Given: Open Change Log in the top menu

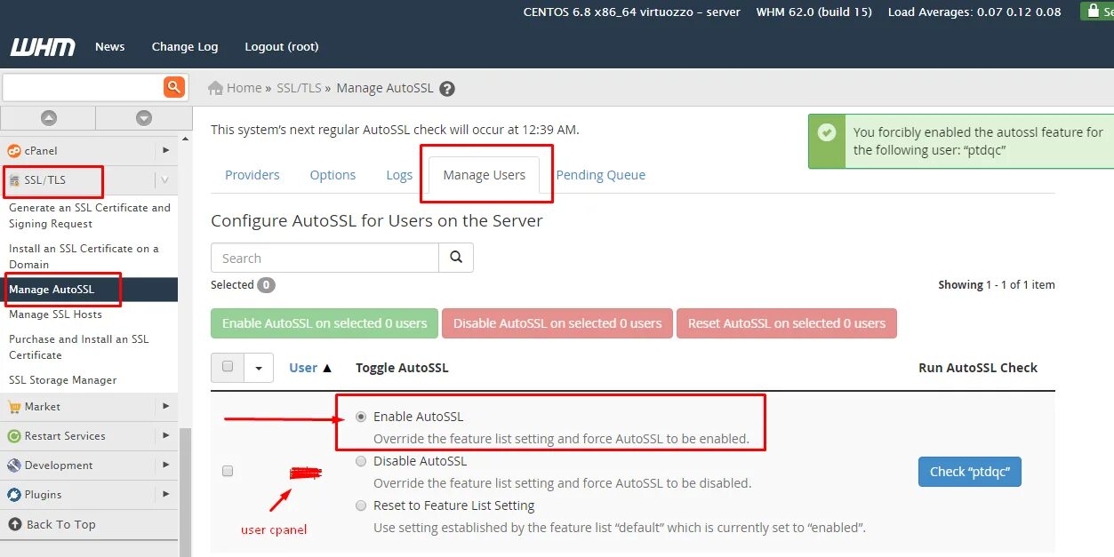Looking at the screenshot, I should tap(185, 46).
